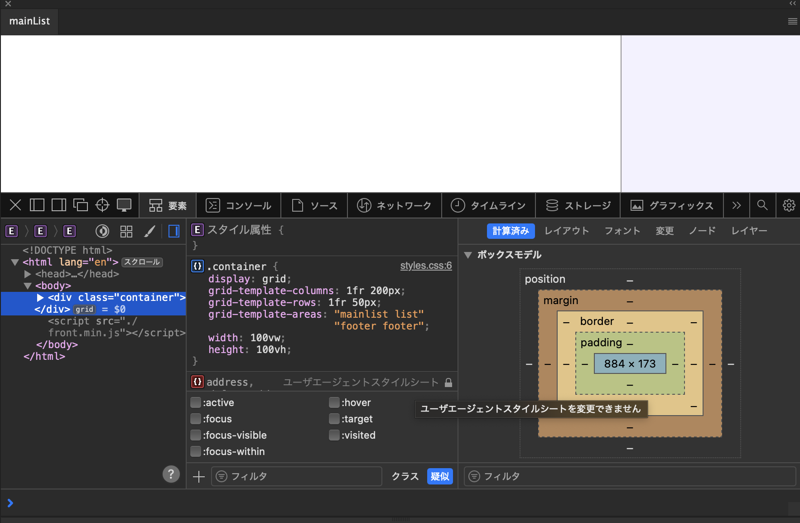The height and width of the screenshot is (523, 800).
Task: Toggle layout overlay grid icon
Action: [x=126, y=231]
